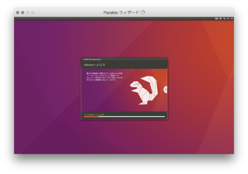Open the sound volume indicator
The image size is (248, 174).
pyautogui.click(x=228, y=19)
